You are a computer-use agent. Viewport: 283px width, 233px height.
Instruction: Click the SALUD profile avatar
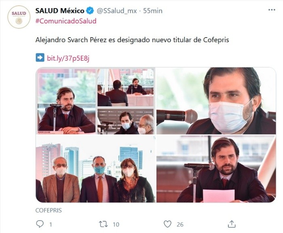[19, 17]
